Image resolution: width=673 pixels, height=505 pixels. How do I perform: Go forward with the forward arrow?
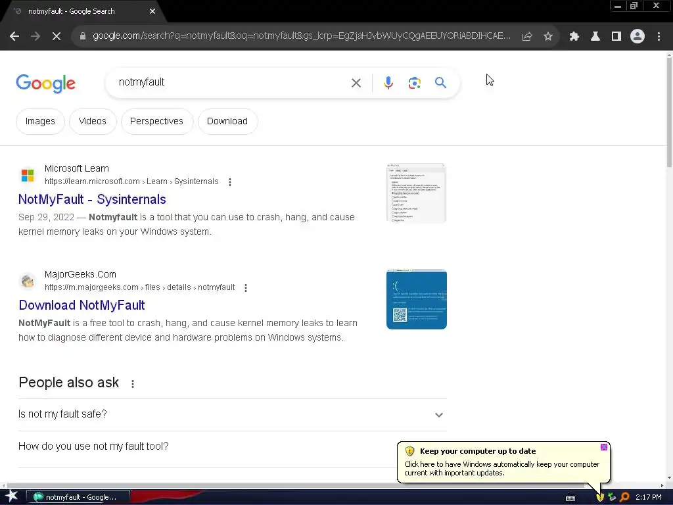coord(35,37)
